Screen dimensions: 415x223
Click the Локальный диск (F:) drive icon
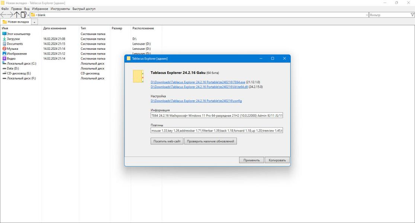(x=4, y=78)
